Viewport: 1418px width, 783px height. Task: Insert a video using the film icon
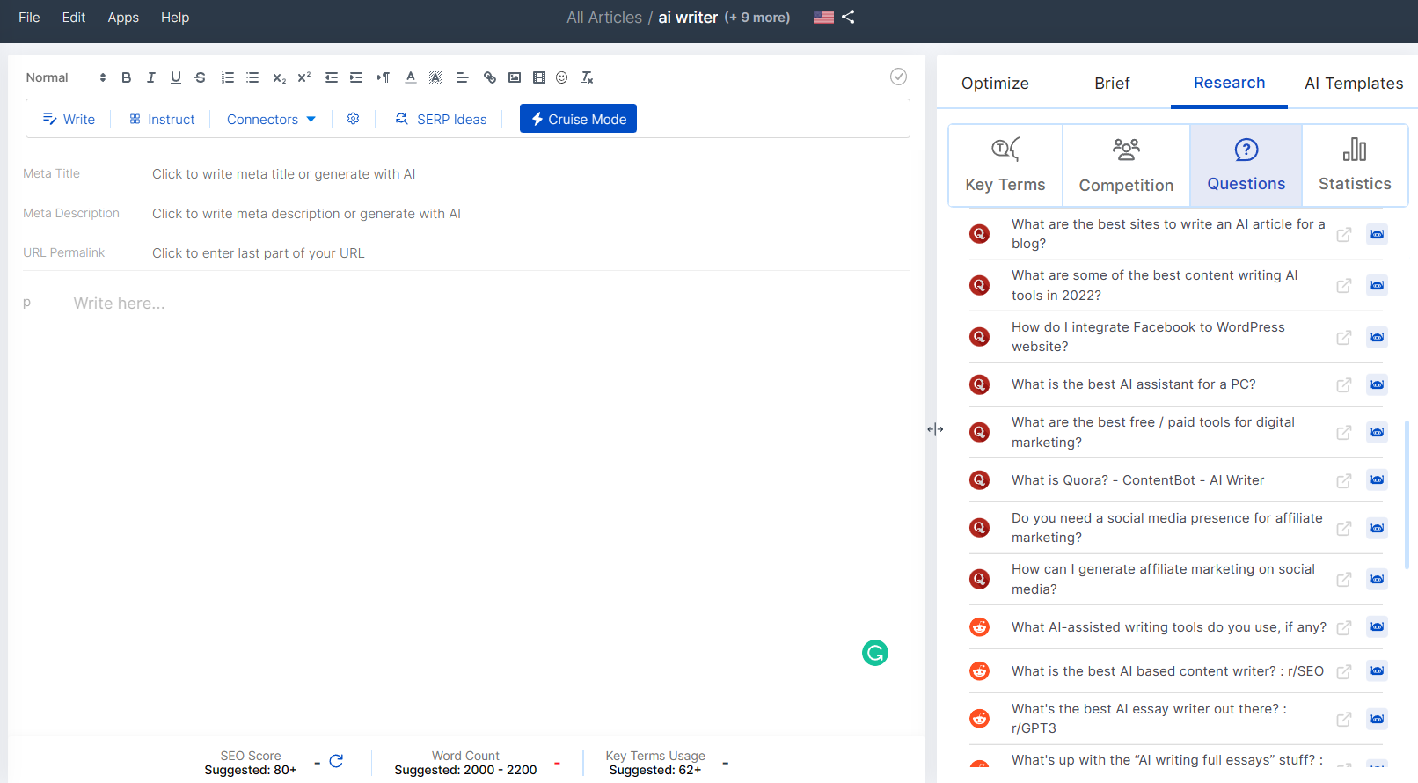pos(539,77)
